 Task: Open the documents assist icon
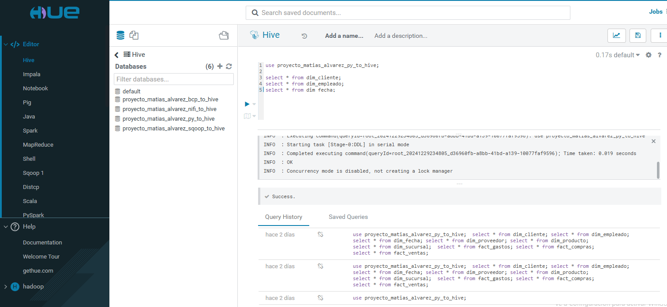point(135,36)
